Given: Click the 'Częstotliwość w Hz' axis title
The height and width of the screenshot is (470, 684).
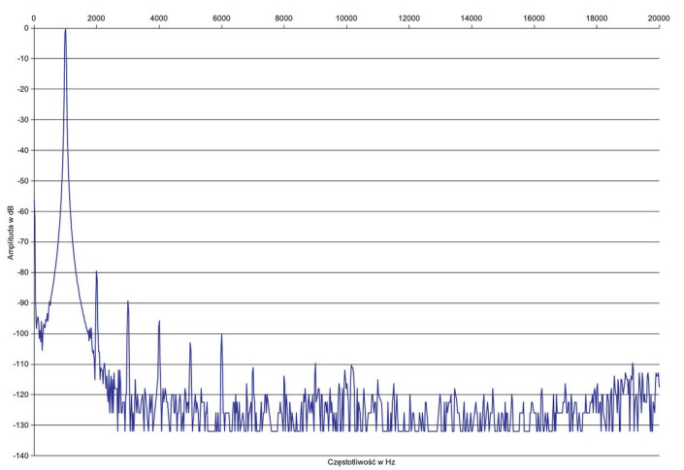Looking at the screenshot, I should [346, 462].
